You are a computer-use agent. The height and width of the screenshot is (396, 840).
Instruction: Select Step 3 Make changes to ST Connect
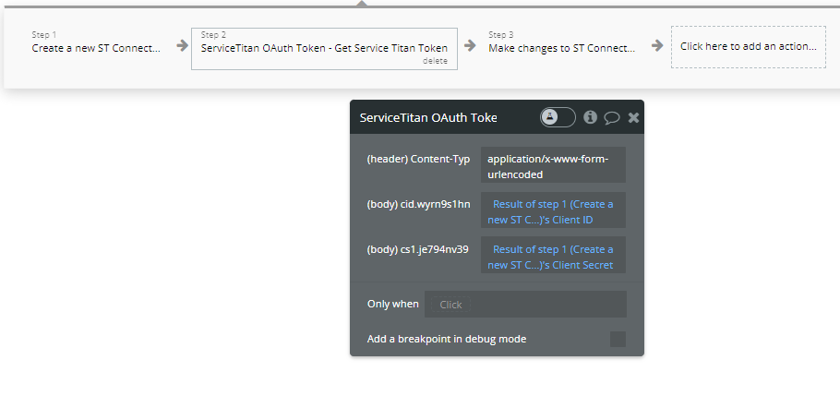pos(561,42)
